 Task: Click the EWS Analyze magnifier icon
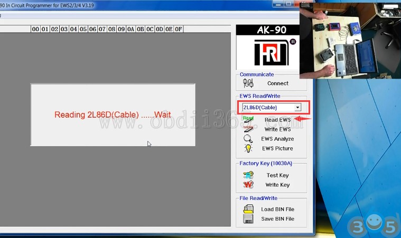tap(248, 139)
